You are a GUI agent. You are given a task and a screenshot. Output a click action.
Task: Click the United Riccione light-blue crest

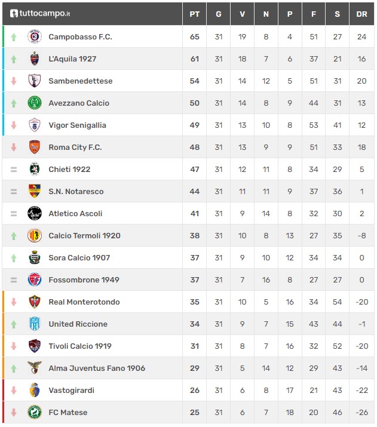tap(35, 324)
